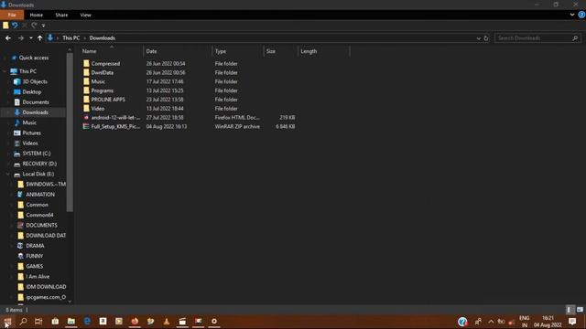Open the notification center icon
This screenshot has width=586, height=329.
[572, 321]
